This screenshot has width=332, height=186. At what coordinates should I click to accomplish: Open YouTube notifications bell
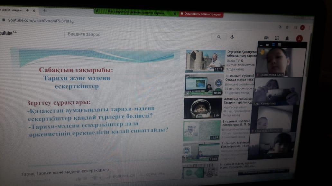(x=287, y=38)
